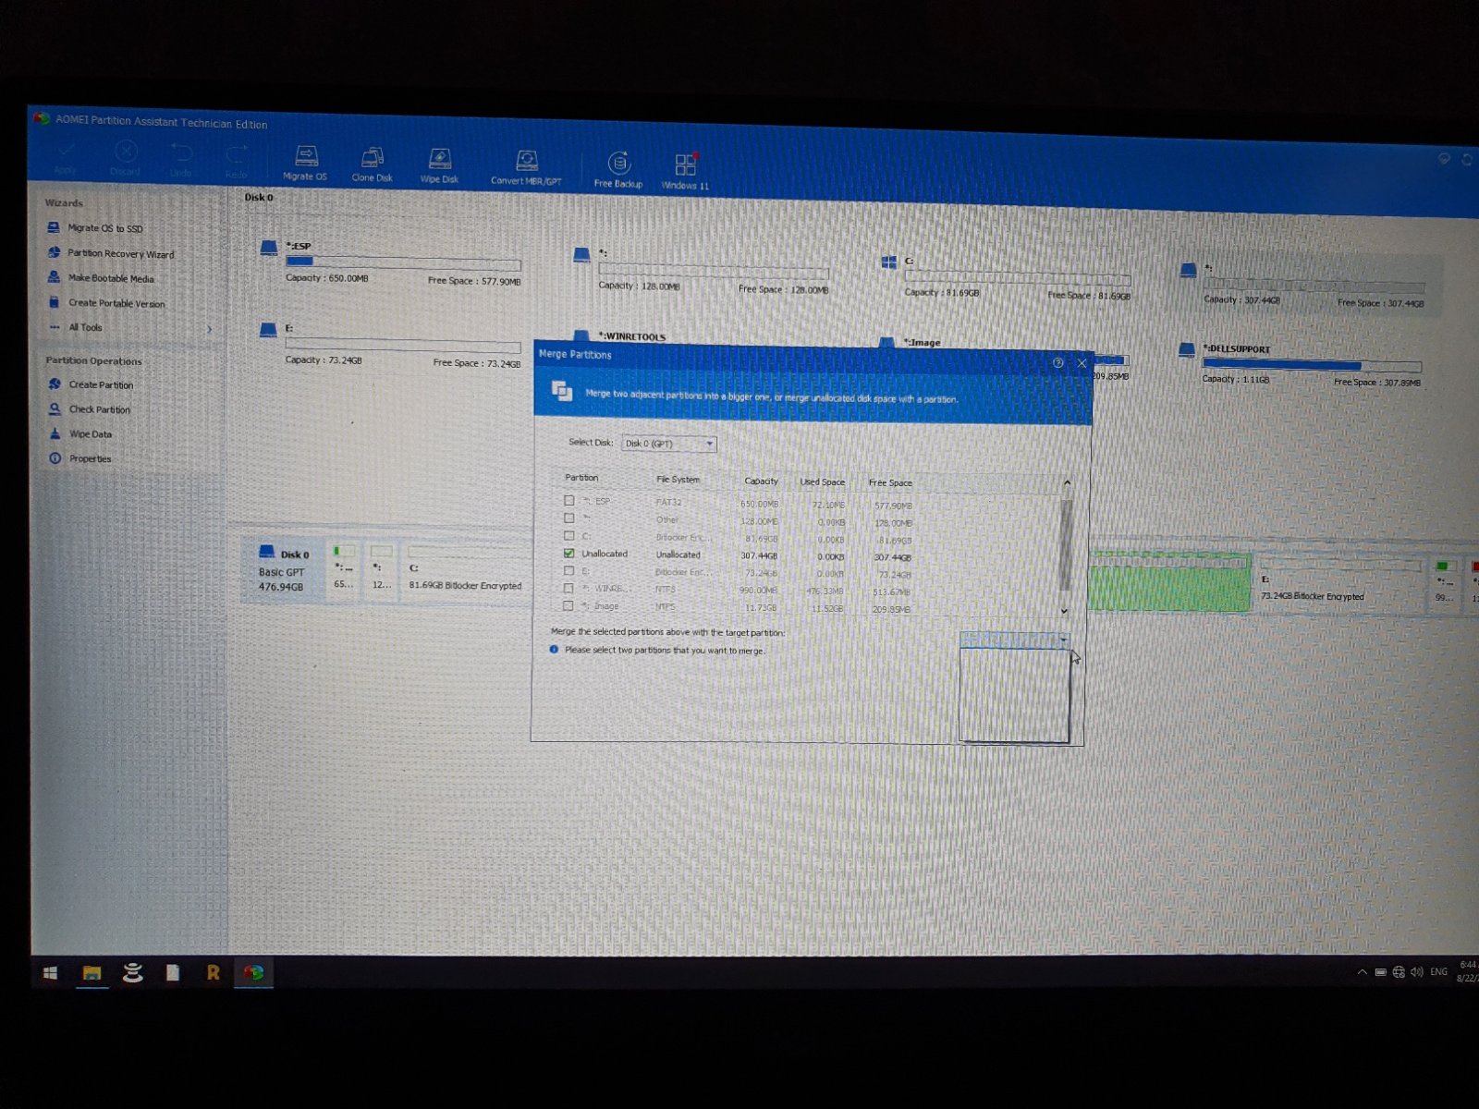Start Free Backup from the toolbar
The image size is (1479, 1109).
[618, 171]
